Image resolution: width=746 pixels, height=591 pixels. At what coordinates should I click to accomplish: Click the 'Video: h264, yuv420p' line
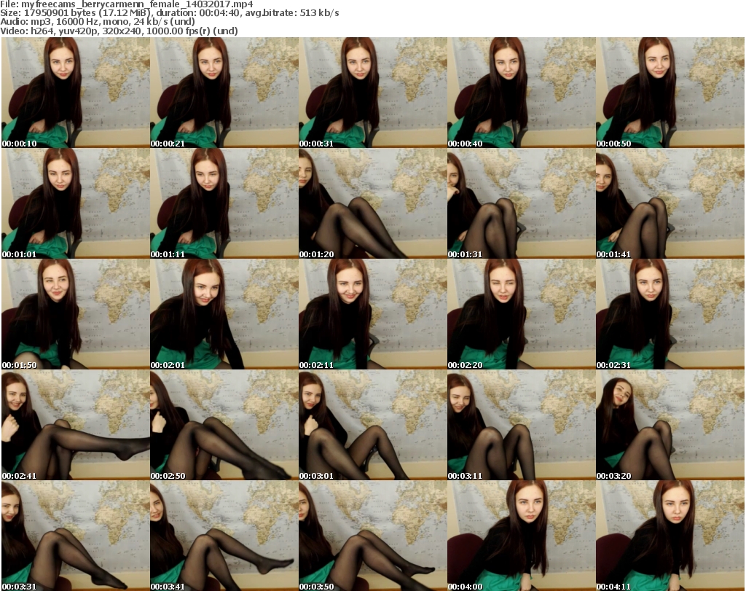coord(119,31)
